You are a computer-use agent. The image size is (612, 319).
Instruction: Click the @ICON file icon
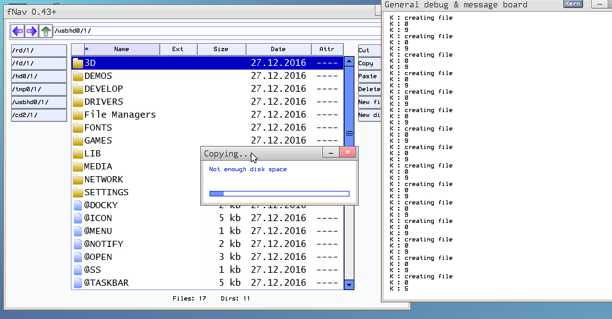point(78,218)
